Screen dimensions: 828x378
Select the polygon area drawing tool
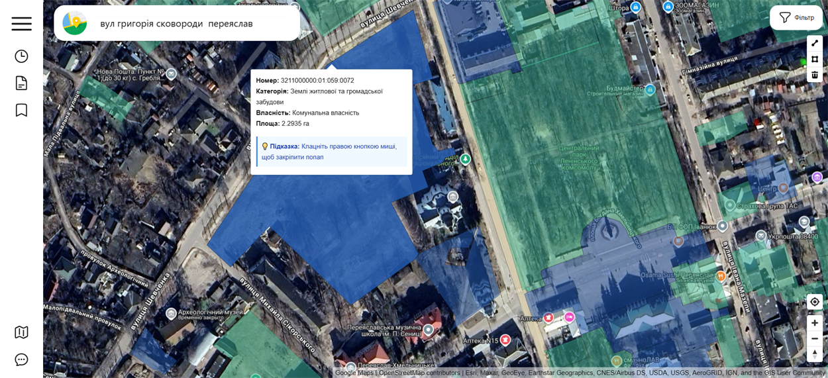click(x=815, y=59)
